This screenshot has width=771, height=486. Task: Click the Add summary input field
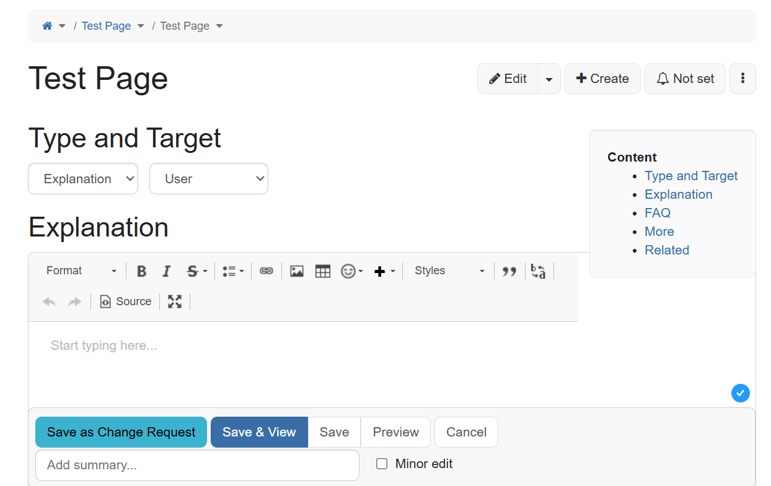[x=197, y=465]
